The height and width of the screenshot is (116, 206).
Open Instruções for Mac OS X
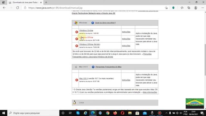(x=126, y=80)
